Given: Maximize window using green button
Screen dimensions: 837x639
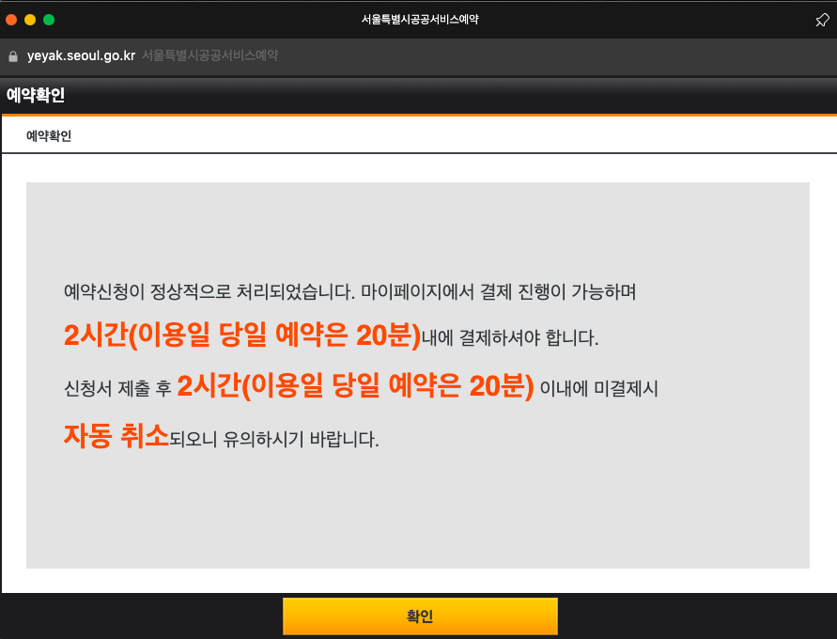Looking at the screenshot, I should (x=49, y=20).
